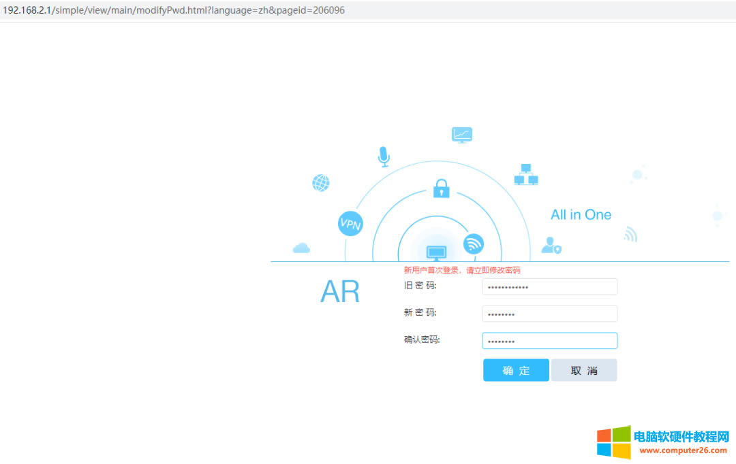Focus the 新密码 new password field
This screenshot has width=736, height=464.
point(549,314)
